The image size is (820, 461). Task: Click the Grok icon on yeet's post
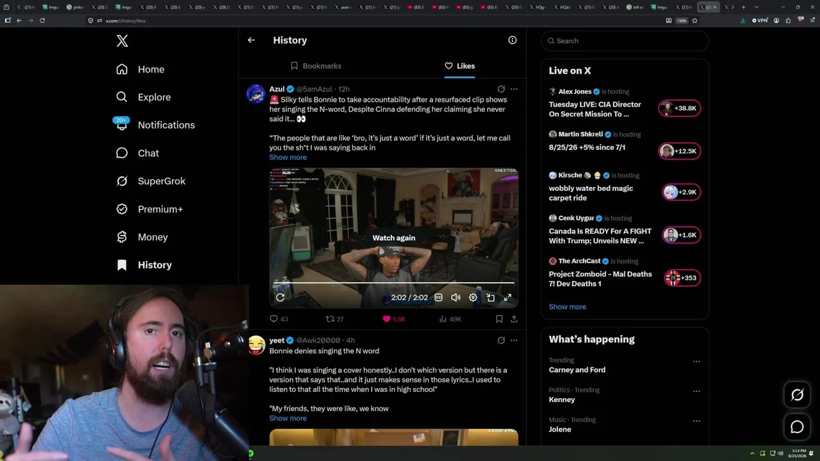click(501, 340)
